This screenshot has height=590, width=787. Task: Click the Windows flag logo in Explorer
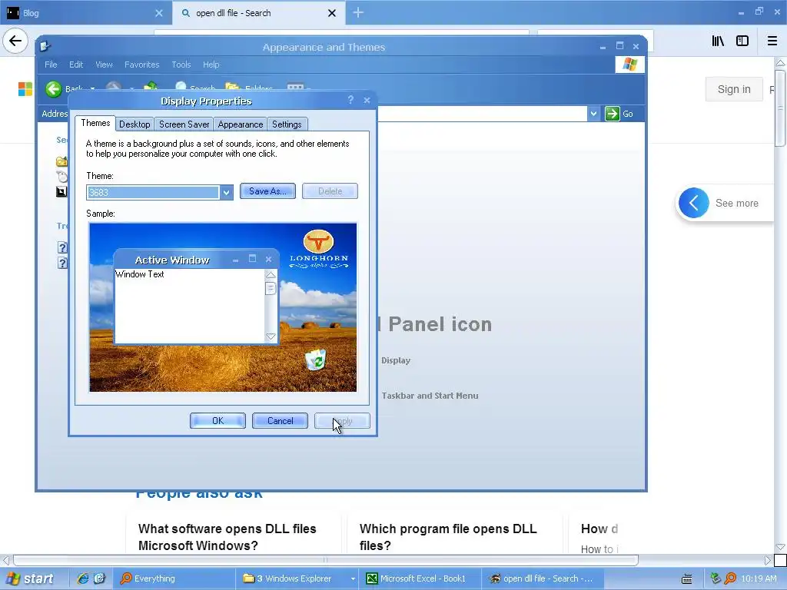coord(629,65)
